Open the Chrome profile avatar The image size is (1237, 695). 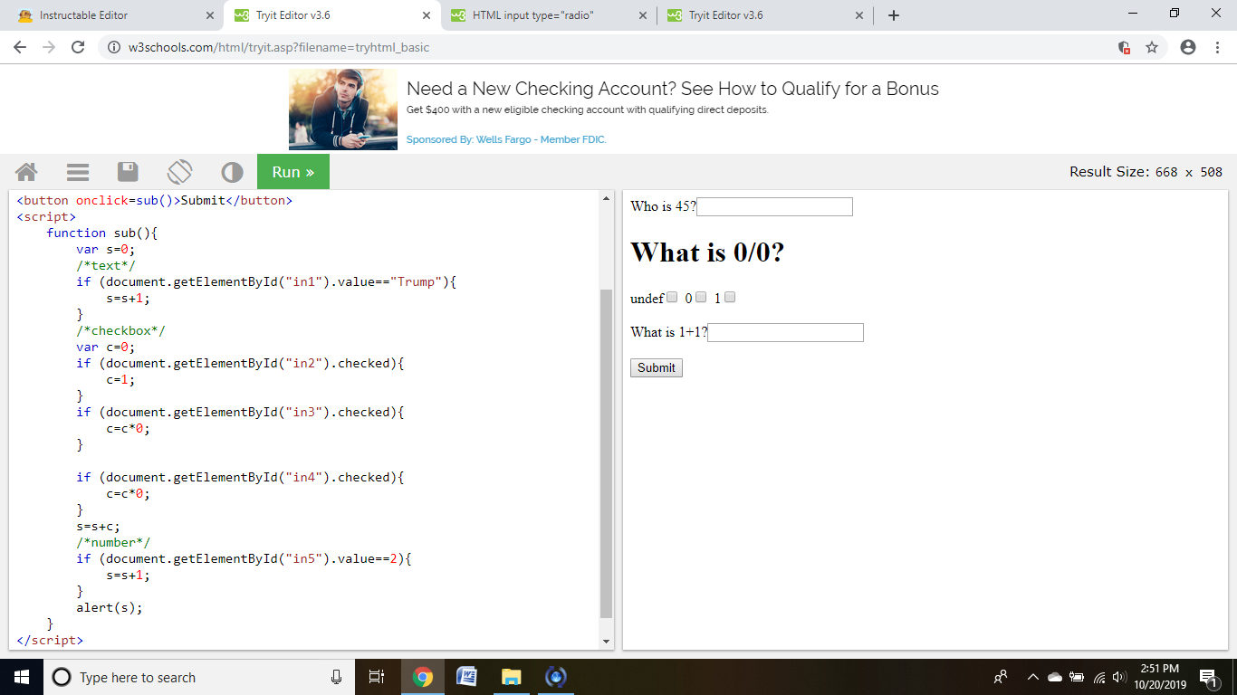pyautogui.click(x=1188, y=47)
